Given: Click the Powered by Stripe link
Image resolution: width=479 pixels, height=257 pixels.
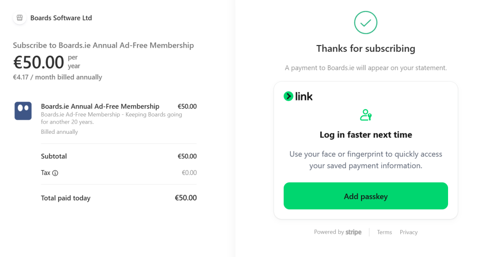Looking at the screenshot, I should point(338,232).
